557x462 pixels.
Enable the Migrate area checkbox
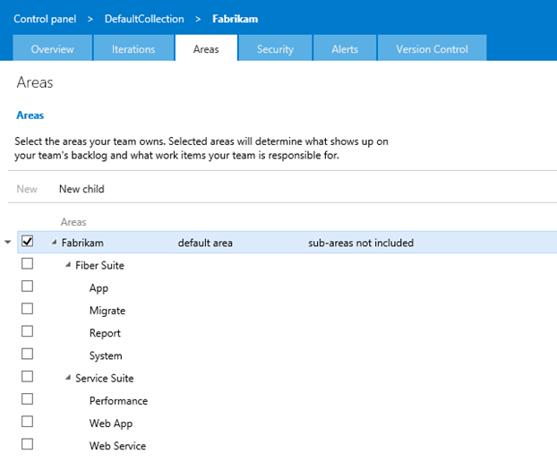point(28,309)
